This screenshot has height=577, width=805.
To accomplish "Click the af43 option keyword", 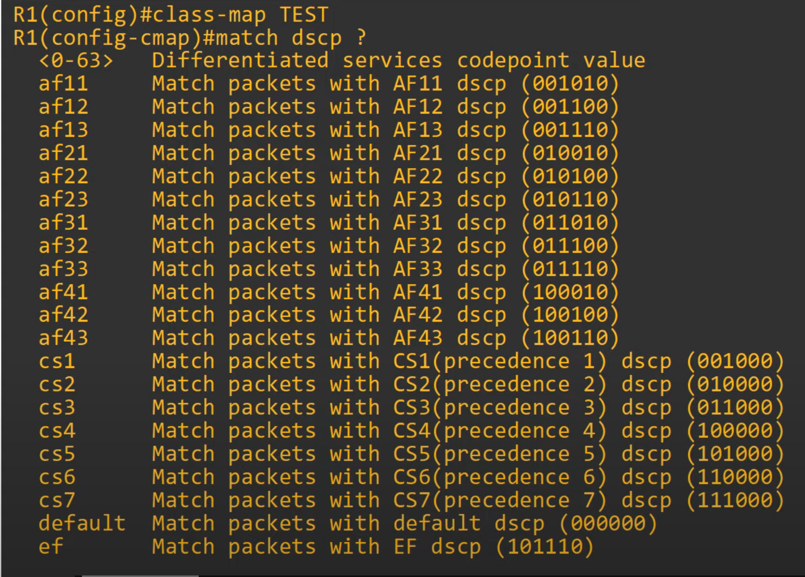I will click(x=63, y=338).
